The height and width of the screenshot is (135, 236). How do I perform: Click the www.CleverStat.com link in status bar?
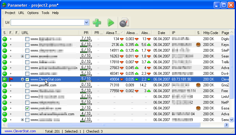[x=20, y=131]
